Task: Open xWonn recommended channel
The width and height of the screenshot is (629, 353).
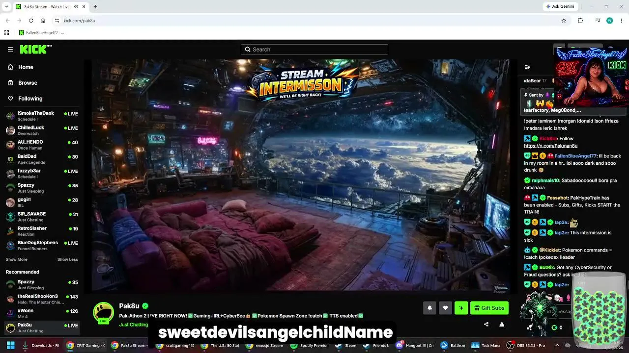Action: 42,313
